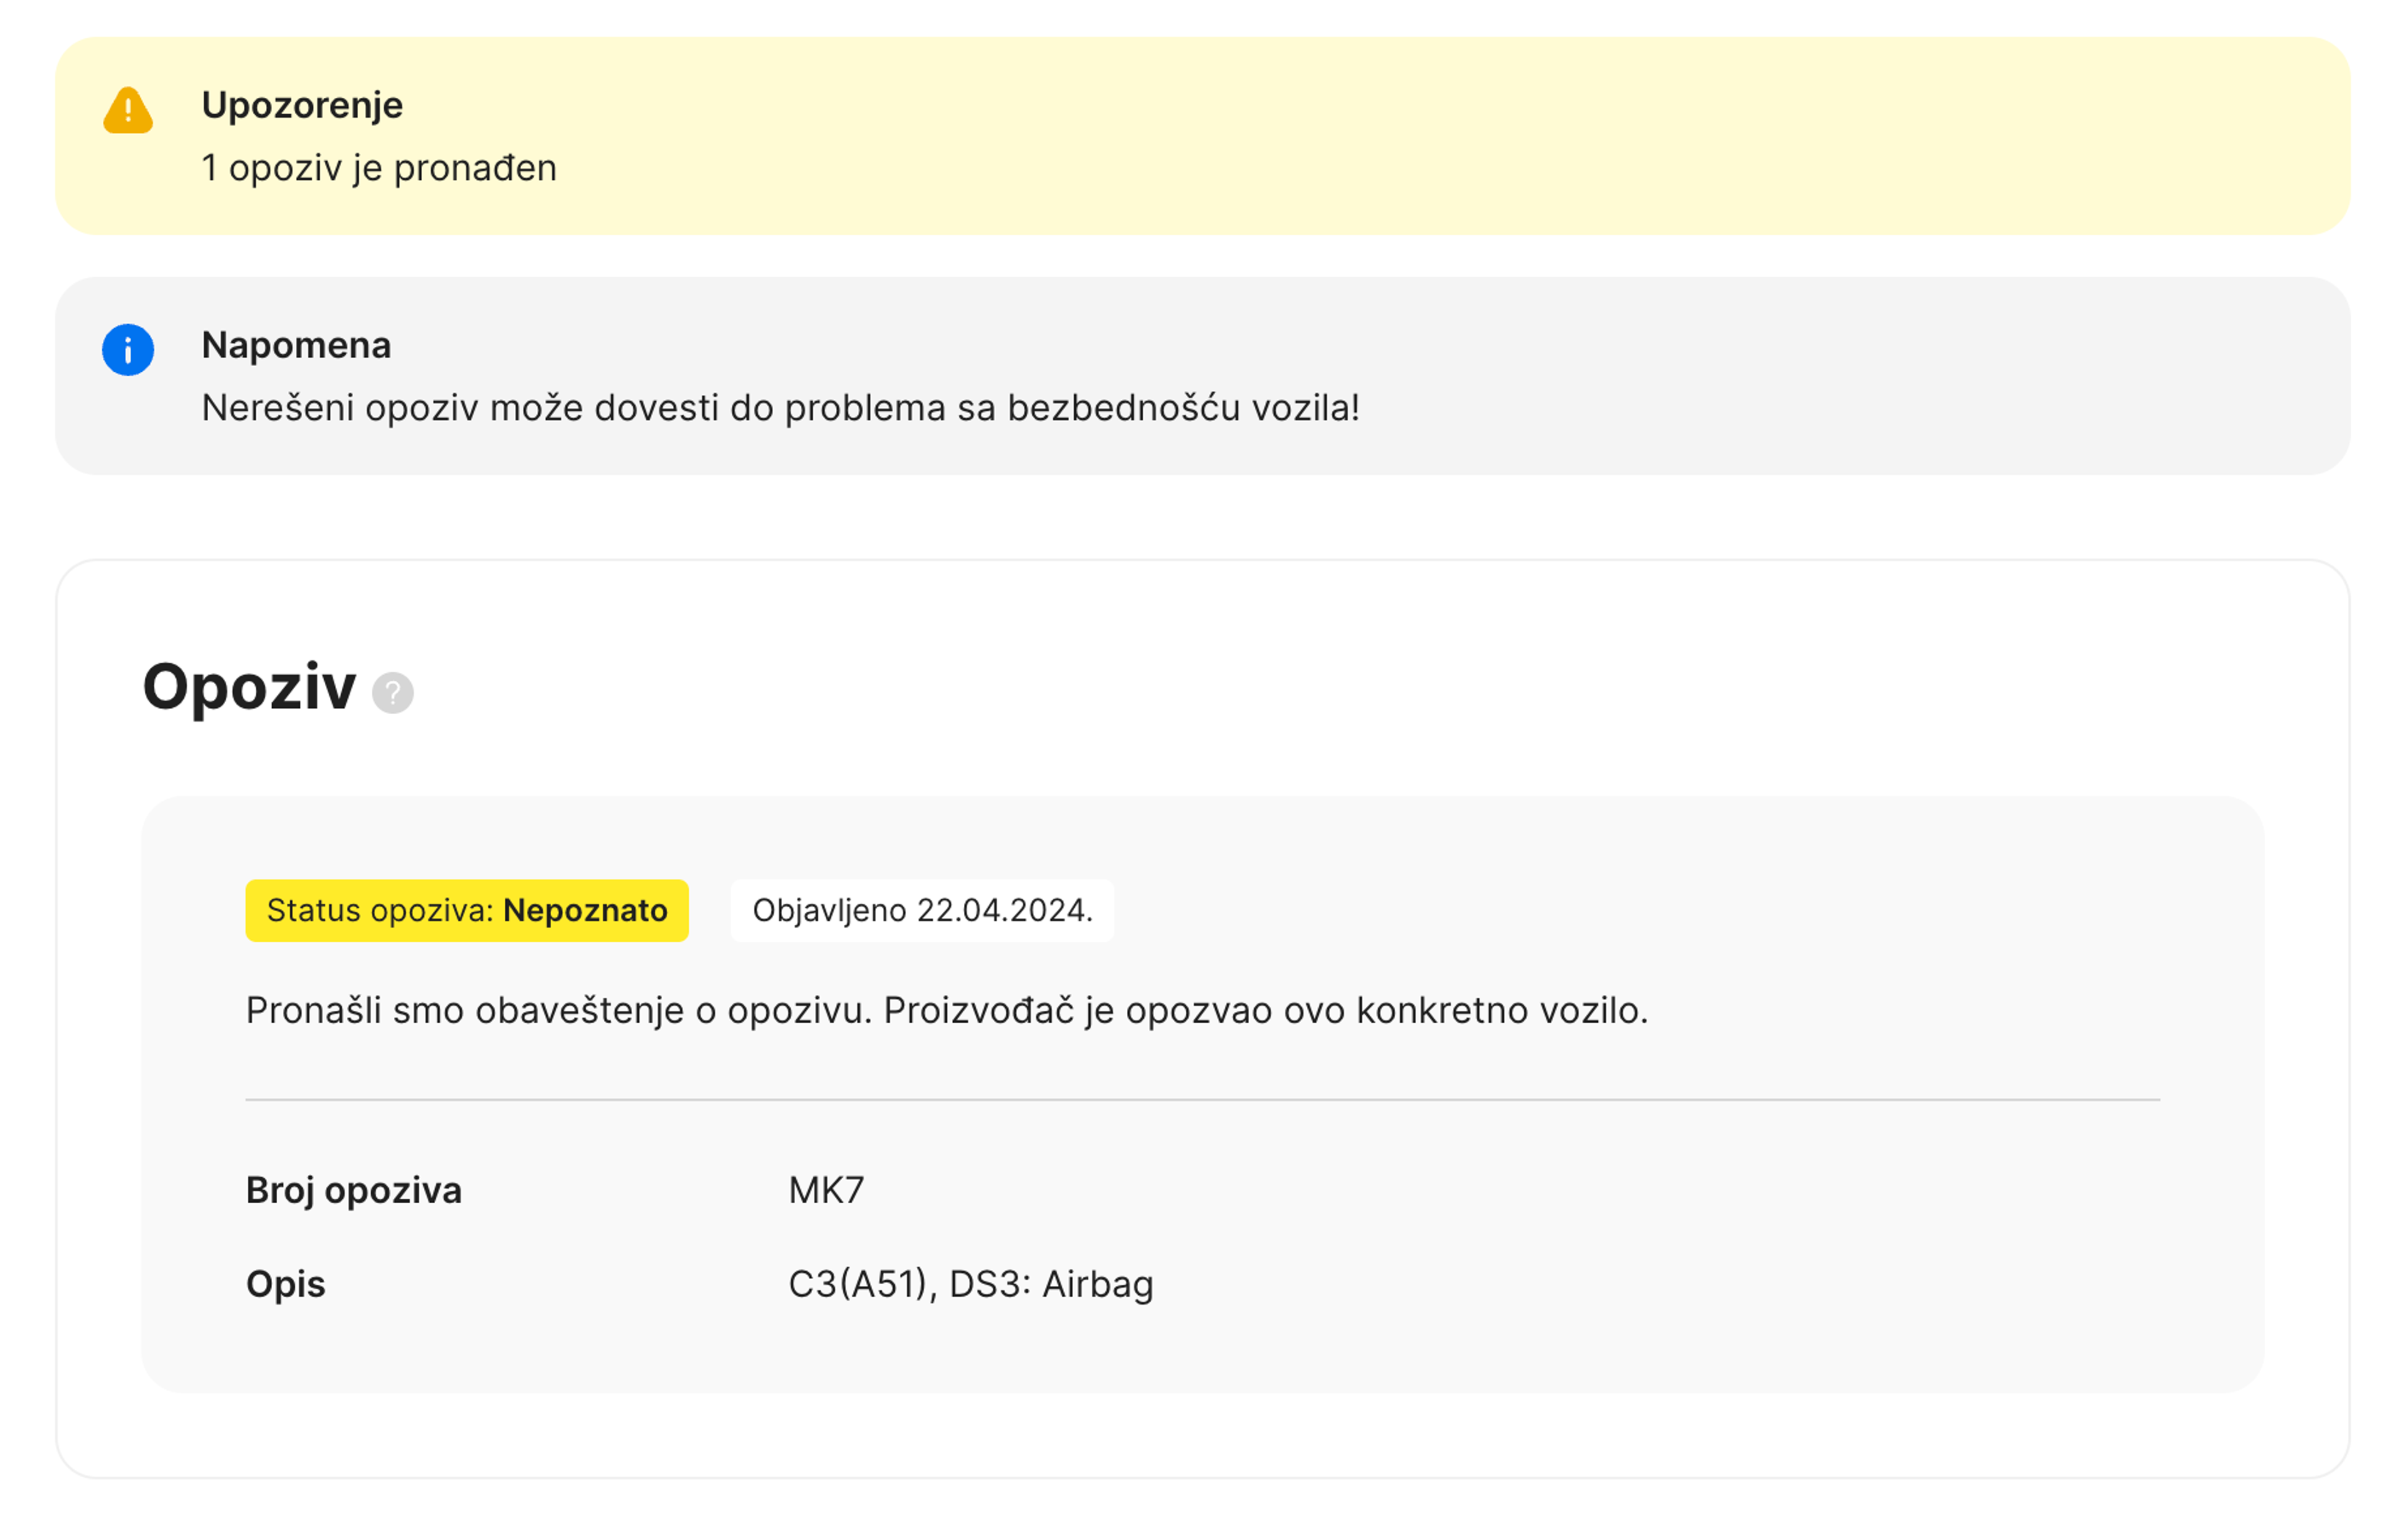This screenshot has width=2408, height=1518.
Task: Click the Upozorenje heading
Action: point(302,105)
